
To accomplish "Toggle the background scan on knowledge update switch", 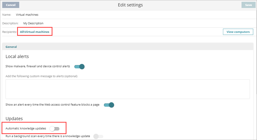I will (98, 136).
